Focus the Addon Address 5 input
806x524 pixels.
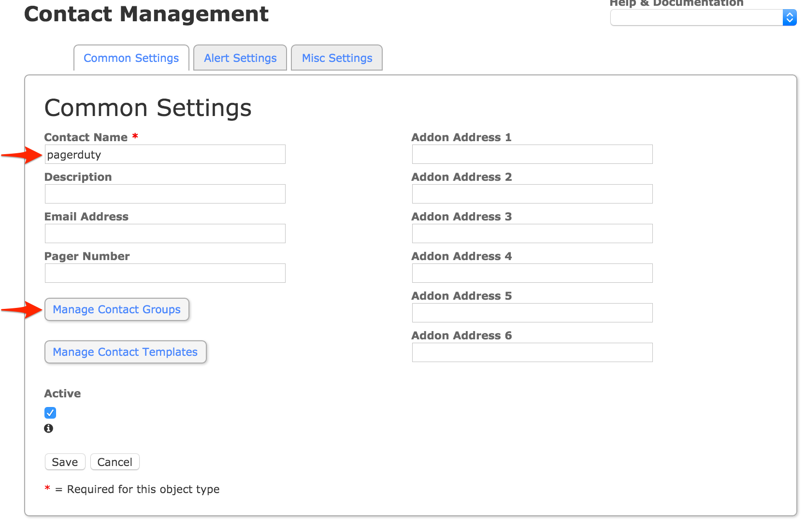coord(532,313)
